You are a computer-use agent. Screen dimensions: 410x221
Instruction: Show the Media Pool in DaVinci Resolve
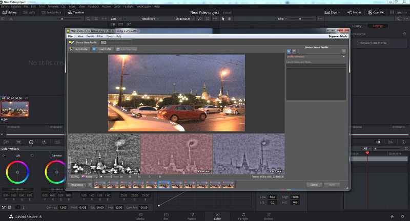tap(51, 12)
